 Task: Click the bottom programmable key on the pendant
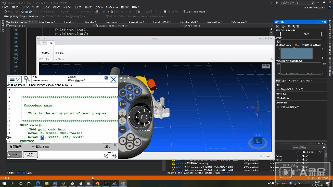coord(130,97)
